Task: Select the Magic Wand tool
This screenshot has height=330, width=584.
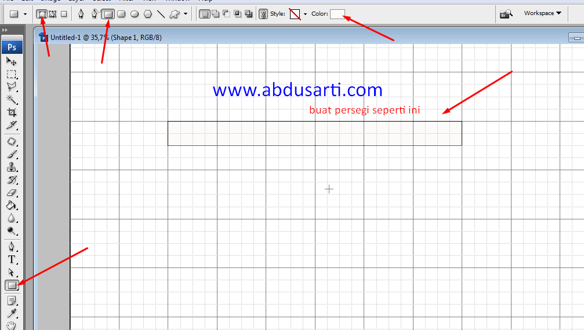Action: point(12,99)
